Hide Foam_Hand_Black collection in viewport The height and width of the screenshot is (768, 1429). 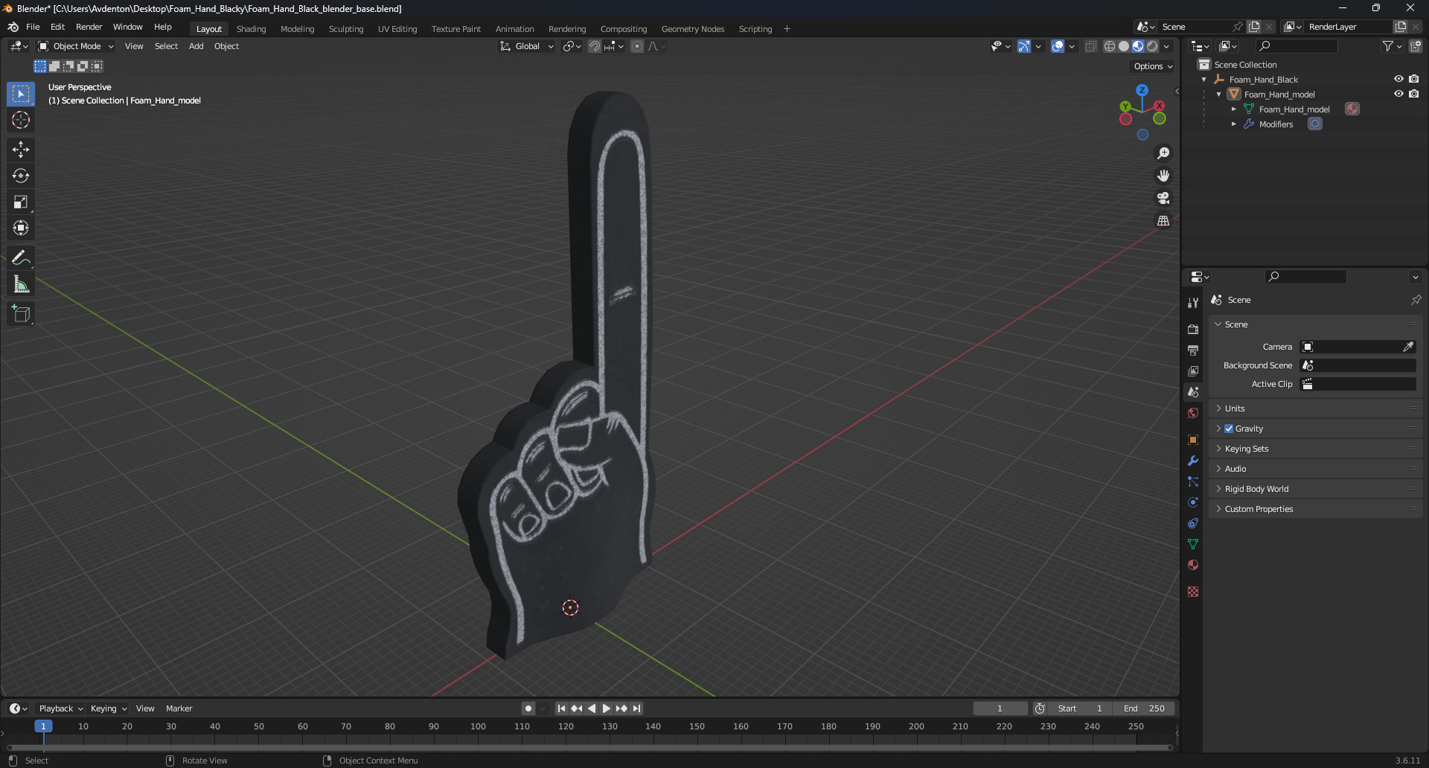click(x=1398, y=79)
